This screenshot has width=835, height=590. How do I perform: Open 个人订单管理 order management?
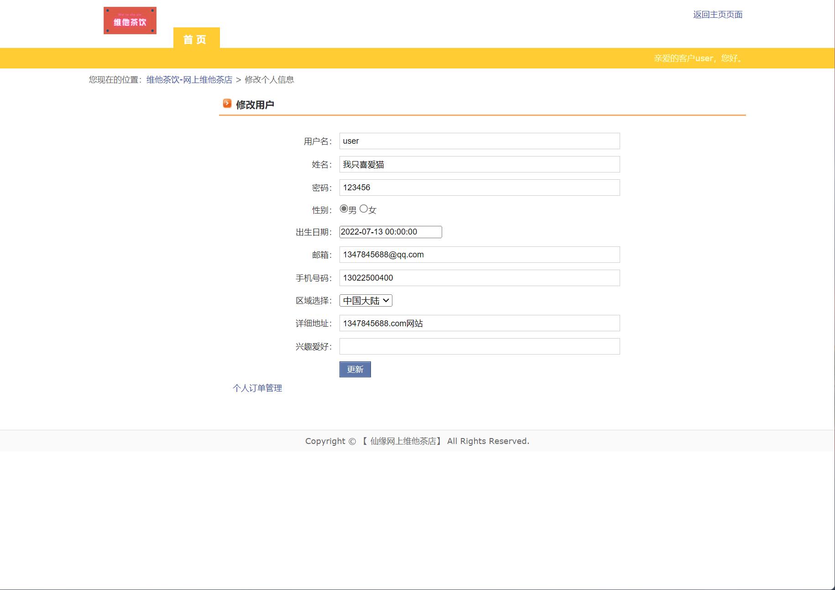[x=258, y=388]
